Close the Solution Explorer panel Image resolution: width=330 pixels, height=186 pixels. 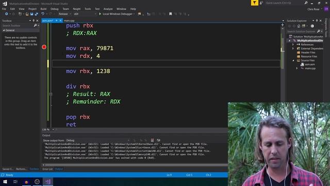(x=321, y=21)
